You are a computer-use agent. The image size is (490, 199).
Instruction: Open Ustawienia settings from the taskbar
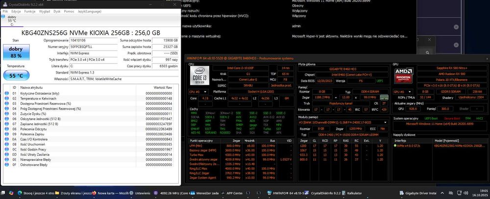tap(140, 193)
